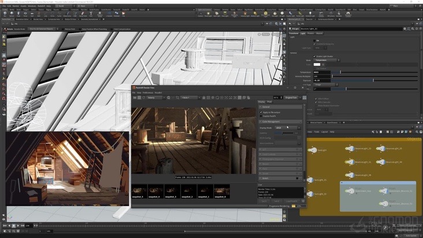Click the grid overlay icon in Render View
This screenshot has height=238, width=423.
point(208,98)
